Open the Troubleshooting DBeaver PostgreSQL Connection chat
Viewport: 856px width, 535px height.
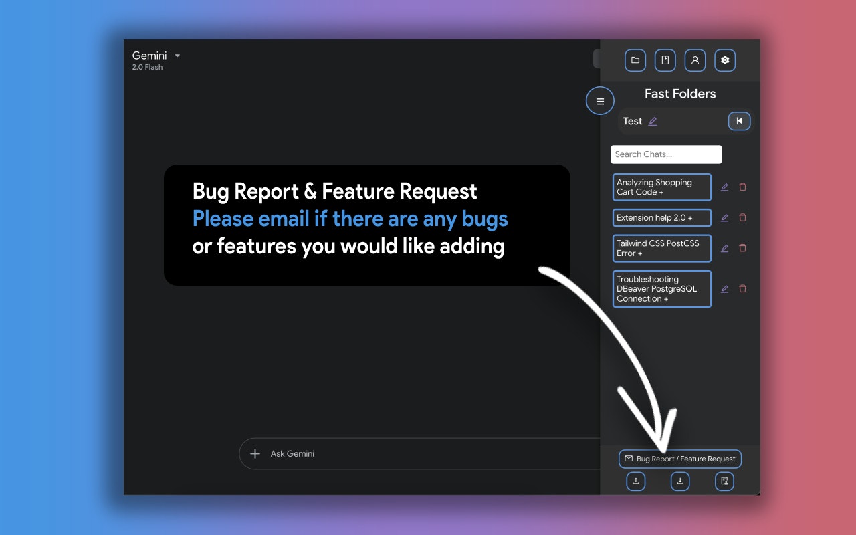(662, 289)
